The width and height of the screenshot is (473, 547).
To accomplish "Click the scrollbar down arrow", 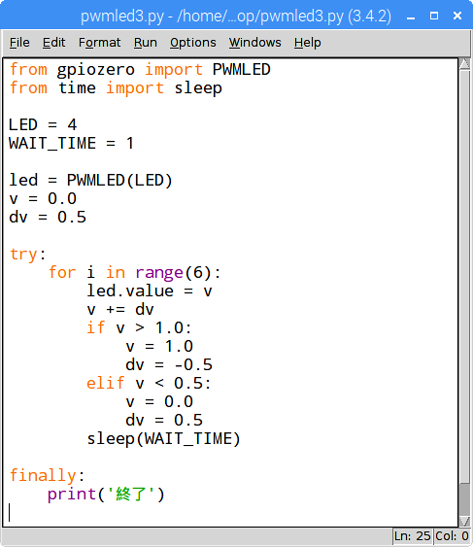I will [x=464, y=521].
